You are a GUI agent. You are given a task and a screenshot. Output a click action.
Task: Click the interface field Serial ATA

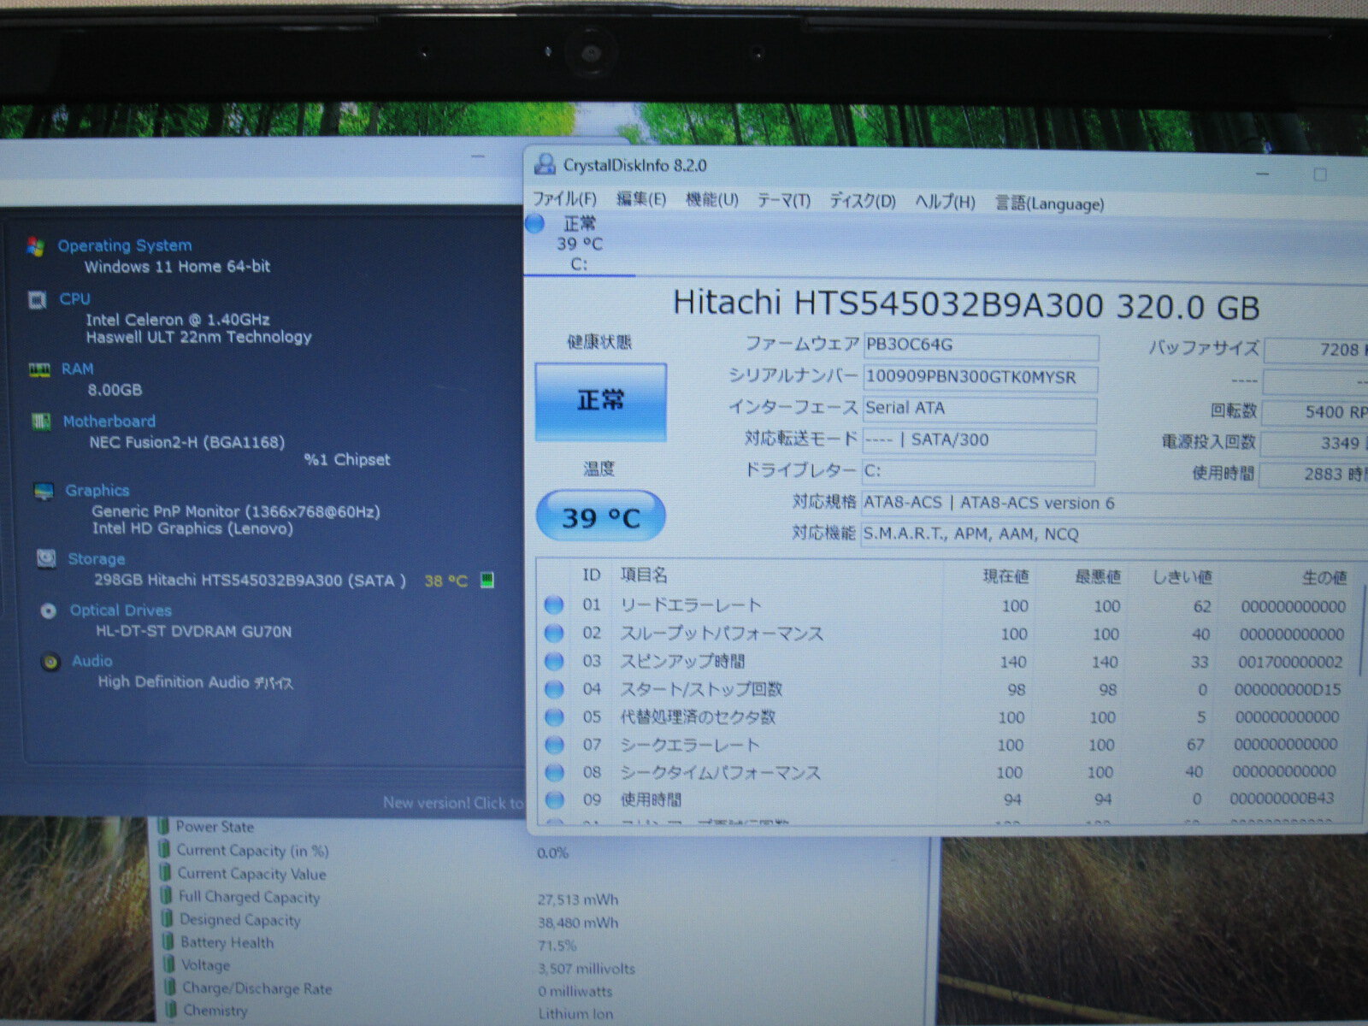click(980, 409)
